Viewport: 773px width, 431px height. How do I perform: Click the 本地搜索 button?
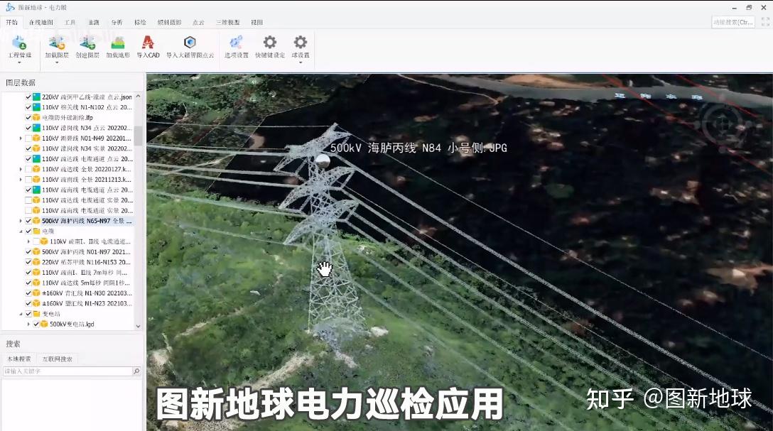coord(18,357)
